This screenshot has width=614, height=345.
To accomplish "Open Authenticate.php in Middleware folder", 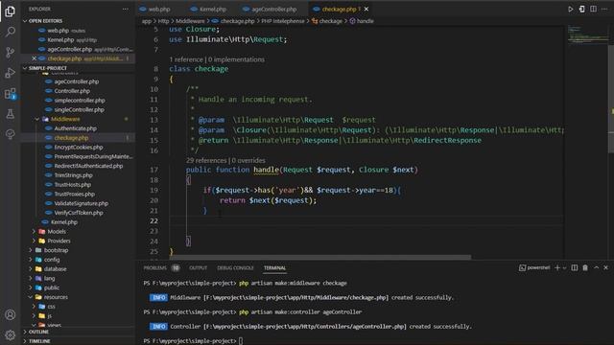I will click(75, 128).
